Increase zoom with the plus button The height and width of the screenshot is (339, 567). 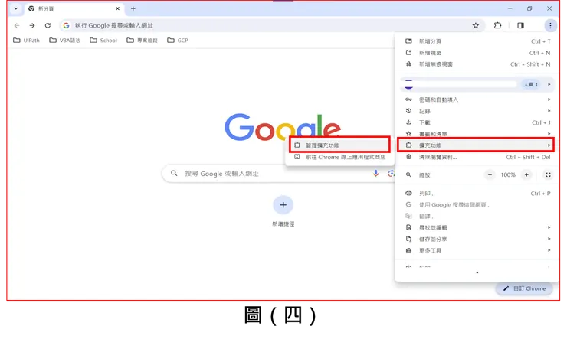(526, 174)
